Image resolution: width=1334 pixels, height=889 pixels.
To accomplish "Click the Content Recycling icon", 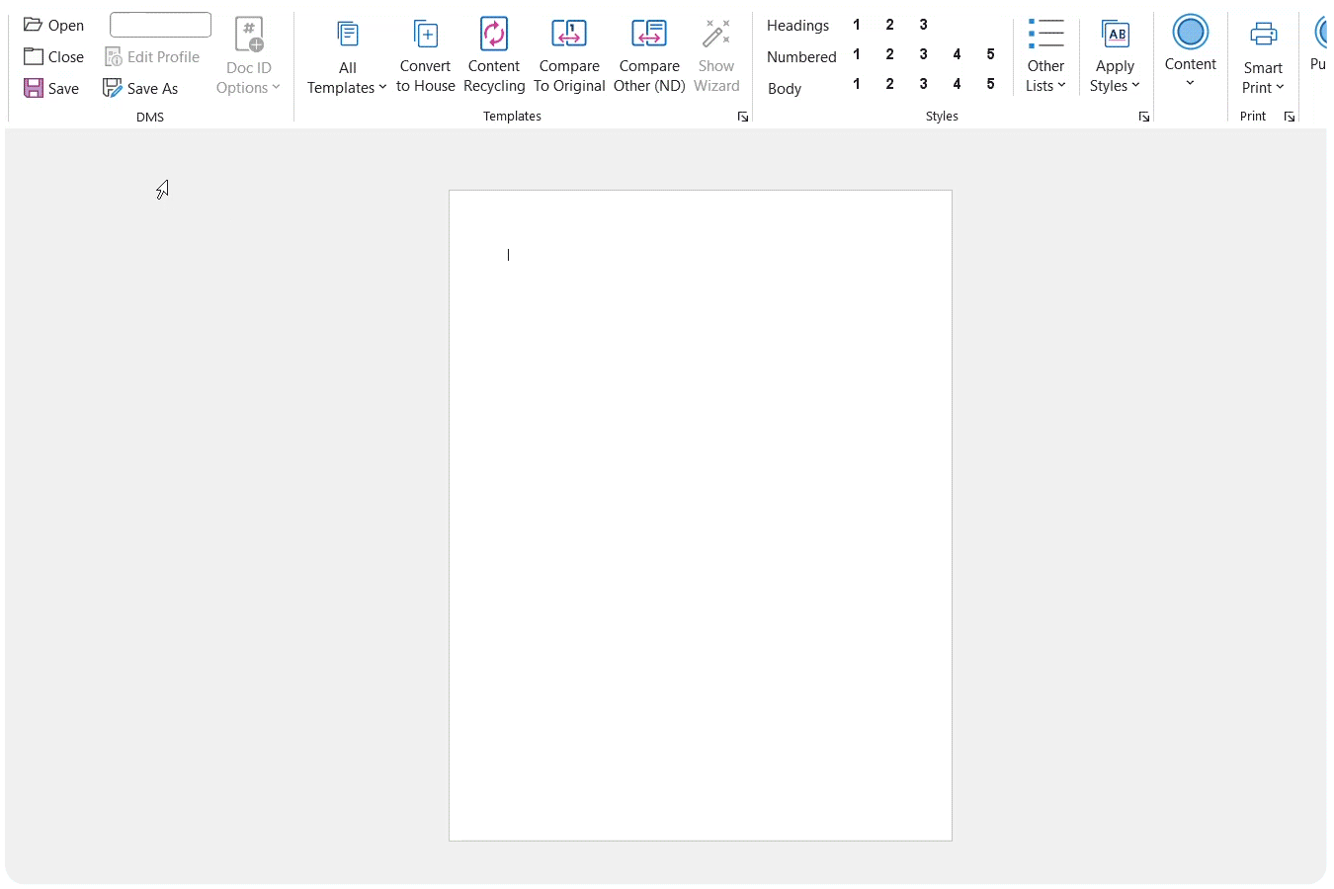I will point(494,35).
